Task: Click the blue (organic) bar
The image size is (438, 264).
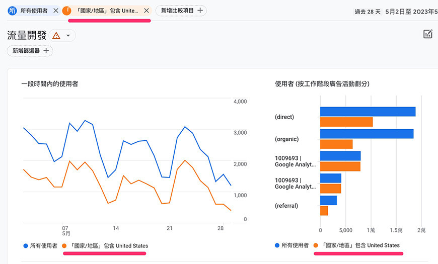Action: click(x=367, y=134)
